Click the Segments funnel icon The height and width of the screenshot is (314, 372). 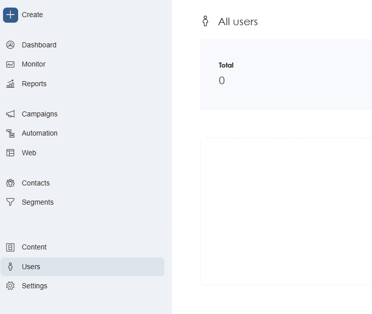pyautogui.click(x=10, y=202)
